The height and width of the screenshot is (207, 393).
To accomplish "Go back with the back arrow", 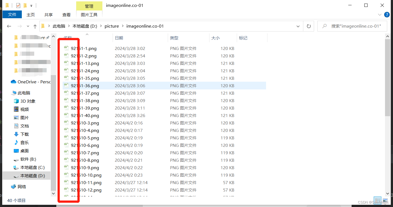I will pos(9,26).
